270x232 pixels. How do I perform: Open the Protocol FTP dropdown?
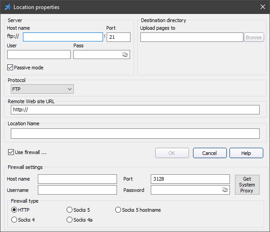(x=42, y=89)
